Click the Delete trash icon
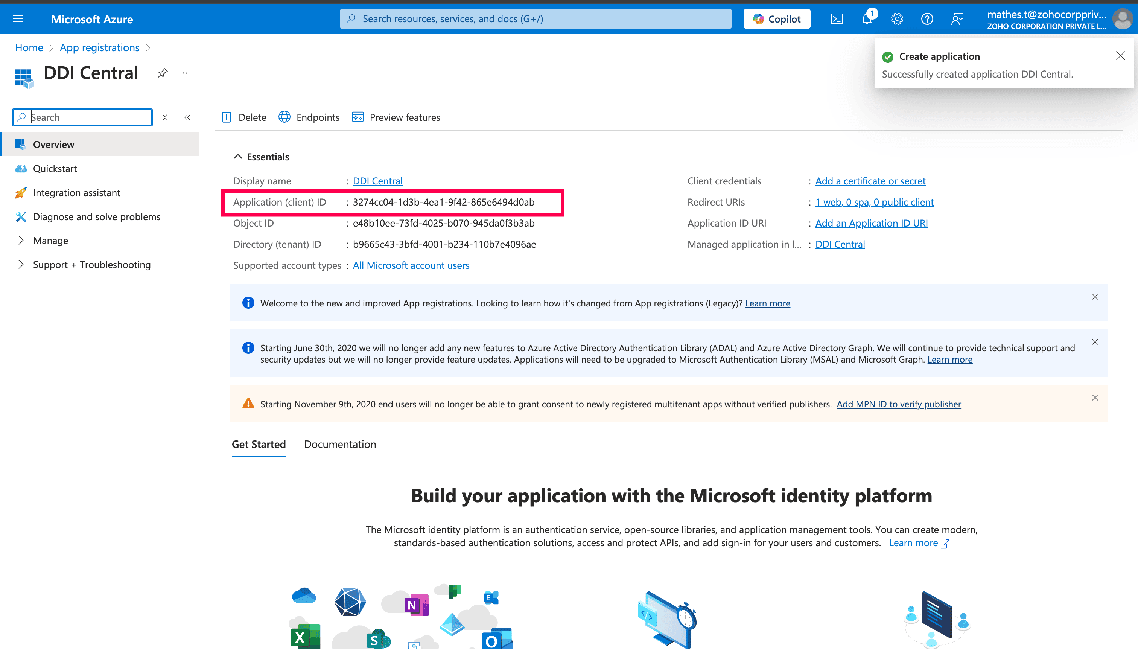The width and height of the screenshot is (1138, 649). [227, 117]
